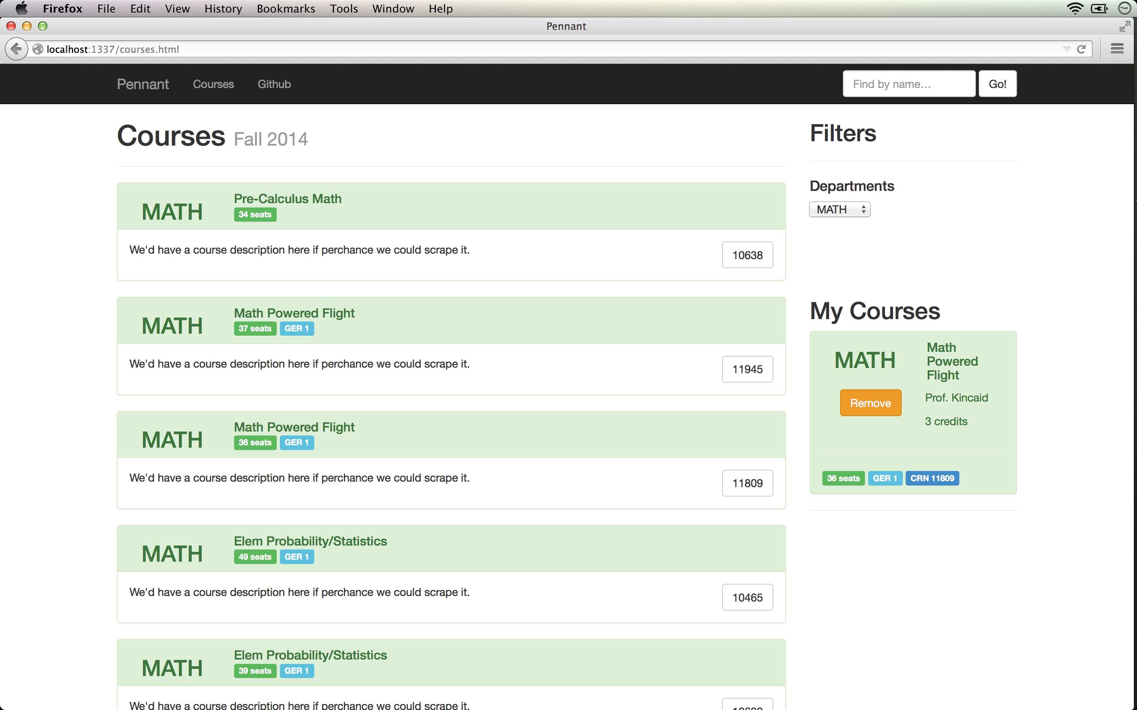Expand the URL bar history dropdown arrow
This screenshot has width=1137, height=710.
(x=1066, y=49)
